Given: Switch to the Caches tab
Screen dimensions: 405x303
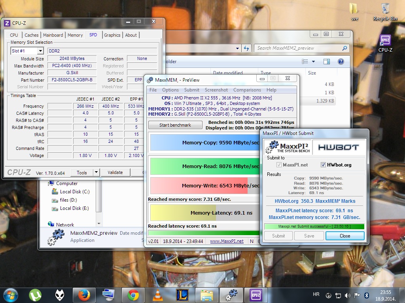Looking at the screenshot, I should pos(32,35).
